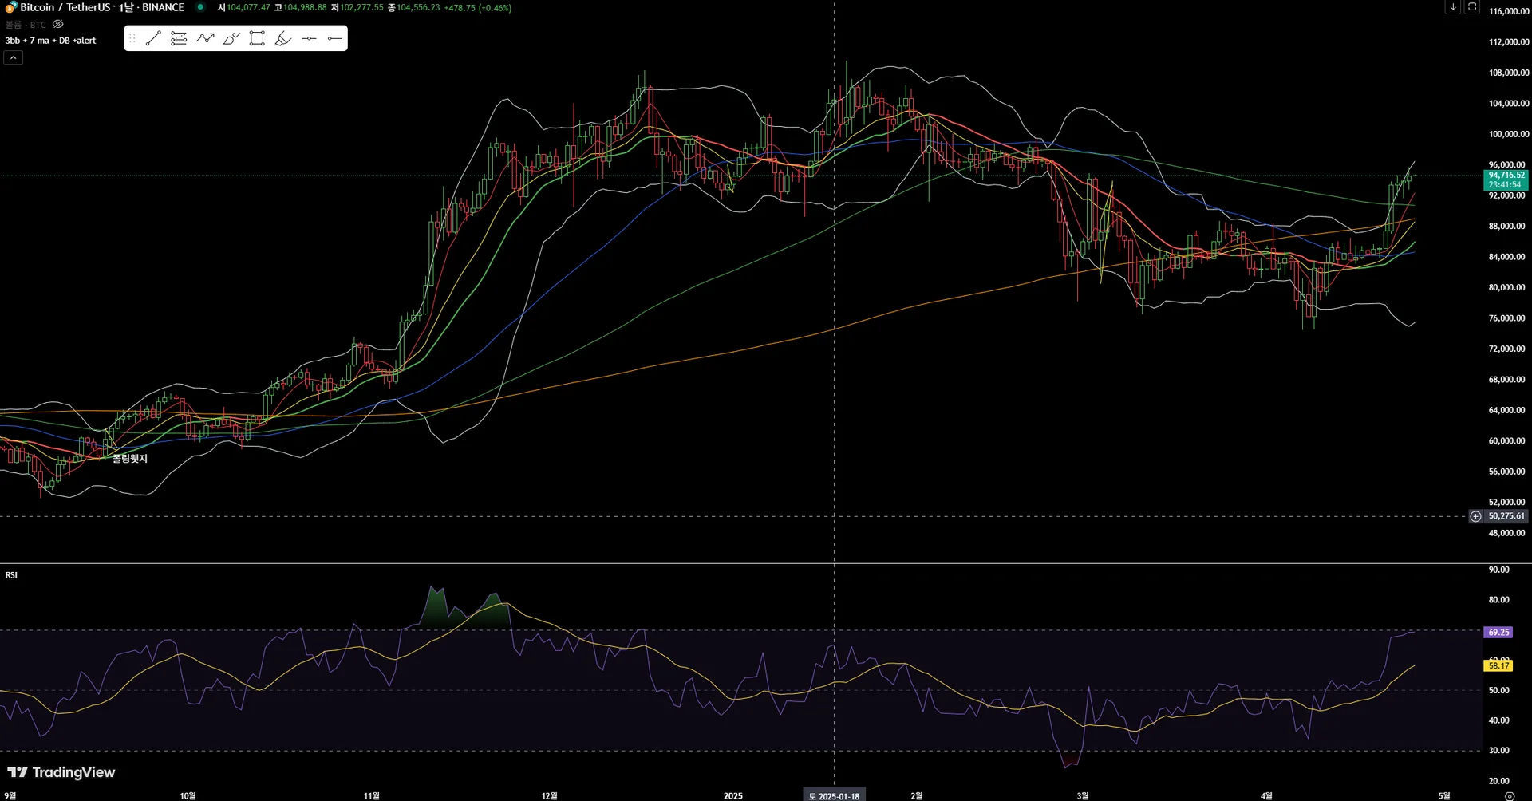
Task: Click the volume BTC indicator label
Action: [x=26, y=25]
